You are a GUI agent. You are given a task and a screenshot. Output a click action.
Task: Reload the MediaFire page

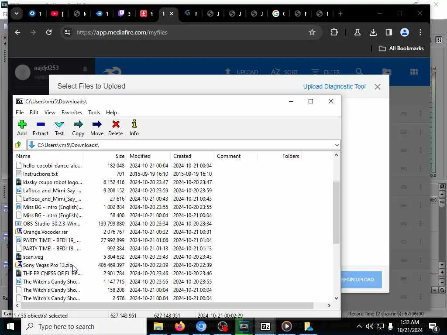(x=49, y=32)
